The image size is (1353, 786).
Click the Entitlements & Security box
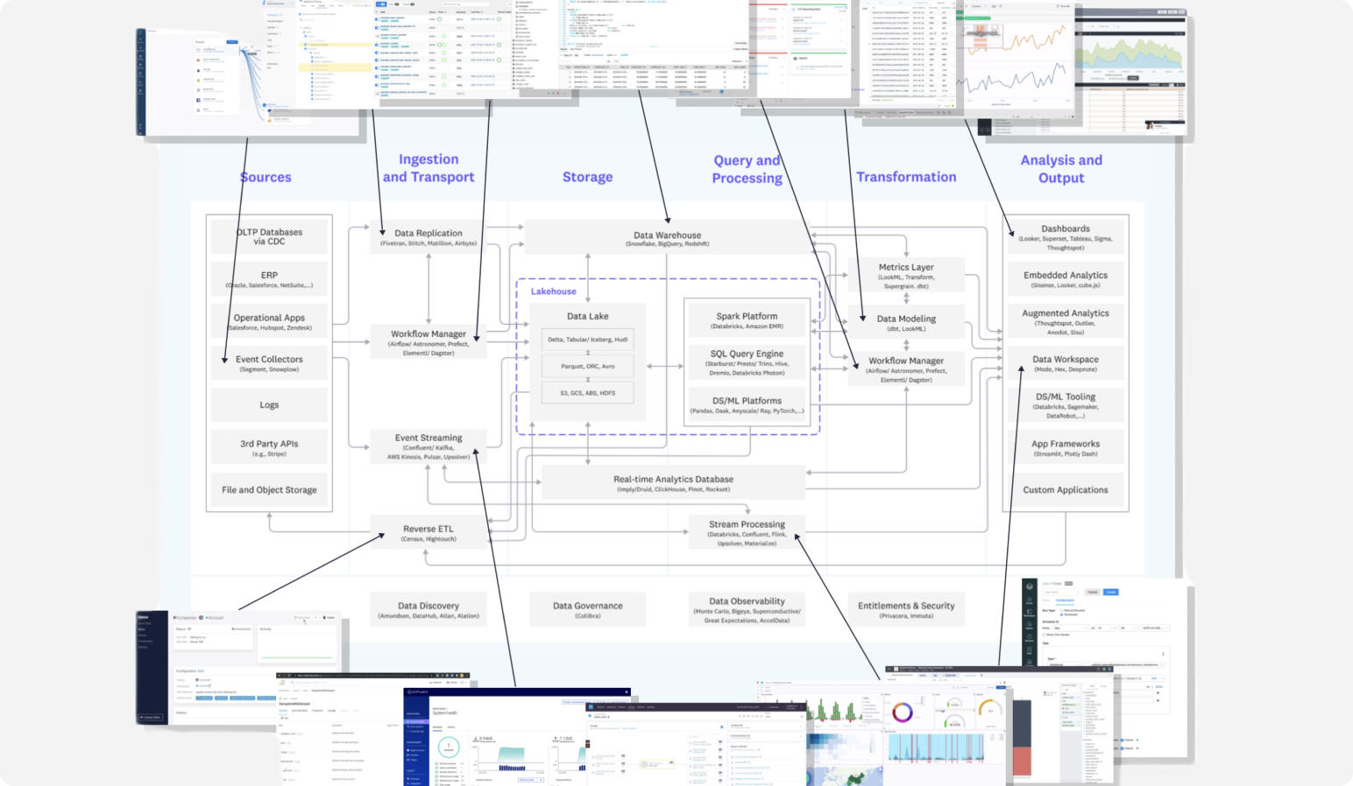pyautogui.click(x=906, y=609)
